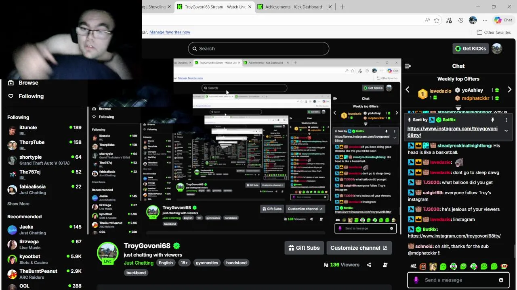Expand Show More followed channels
The image size is (517, 290).
tap(18, 204)
